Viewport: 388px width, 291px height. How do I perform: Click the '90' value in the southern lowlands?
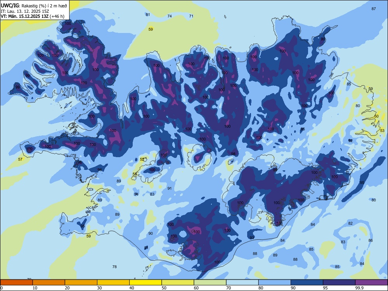click(151, 233)
